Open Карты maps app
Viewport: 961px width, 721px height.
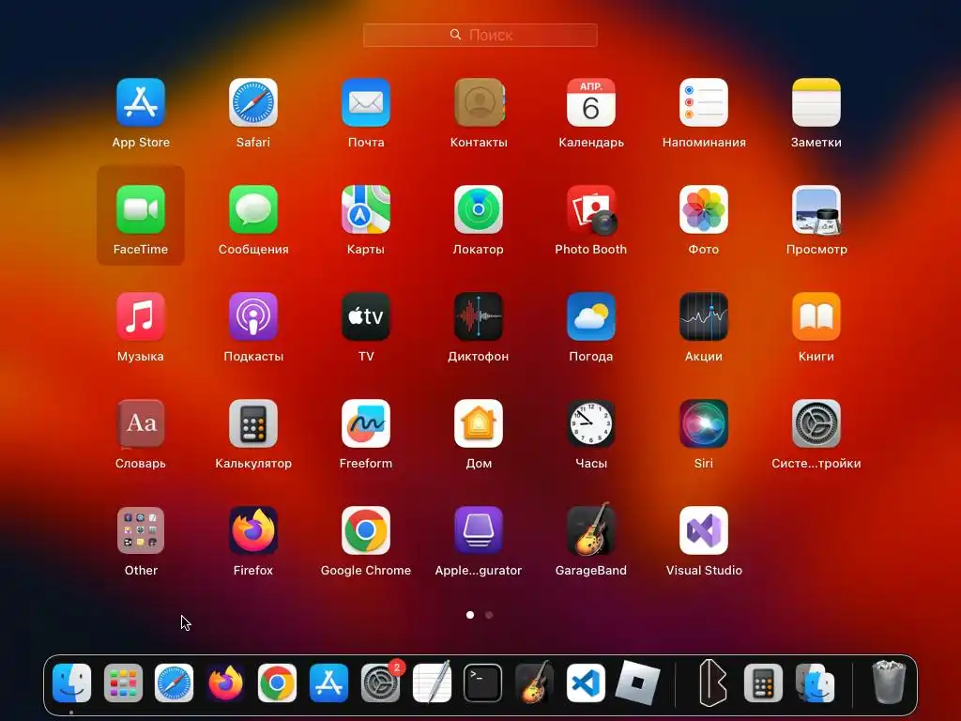[x=366, y=209]
